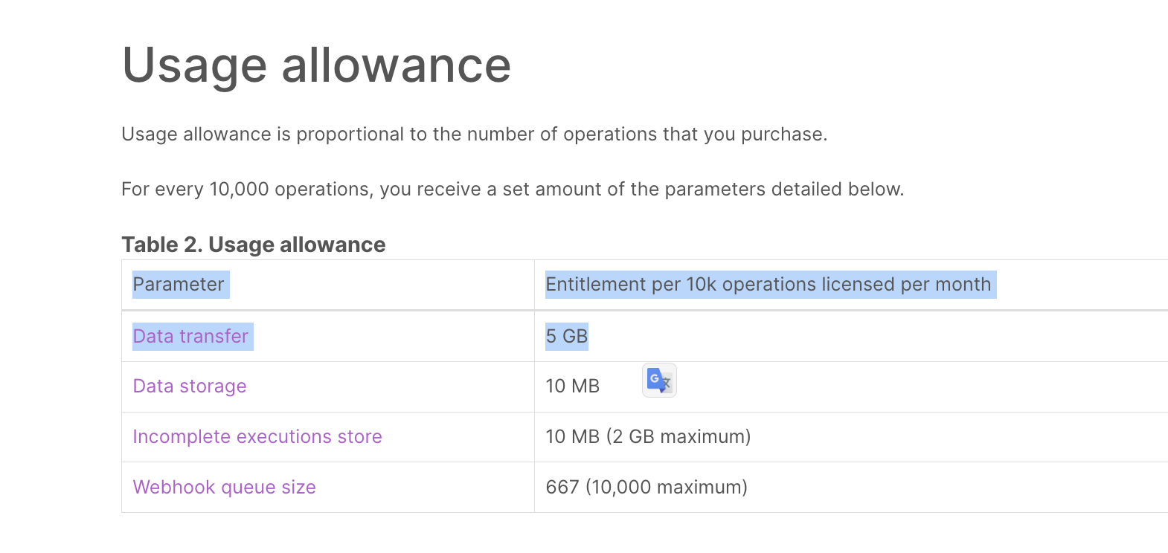The height and width of the screenshot is (553, 1168).
Task: Click the Google Translate popup icon
Action: tap(659, 381)
